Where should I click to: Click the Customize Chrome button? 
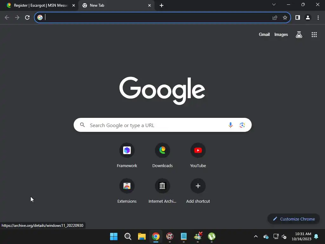coord(294,219)
